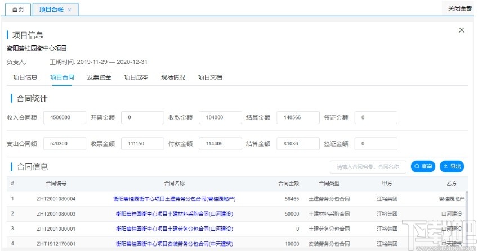Click contract number ZHT2001080004

[x=56, y=199]
